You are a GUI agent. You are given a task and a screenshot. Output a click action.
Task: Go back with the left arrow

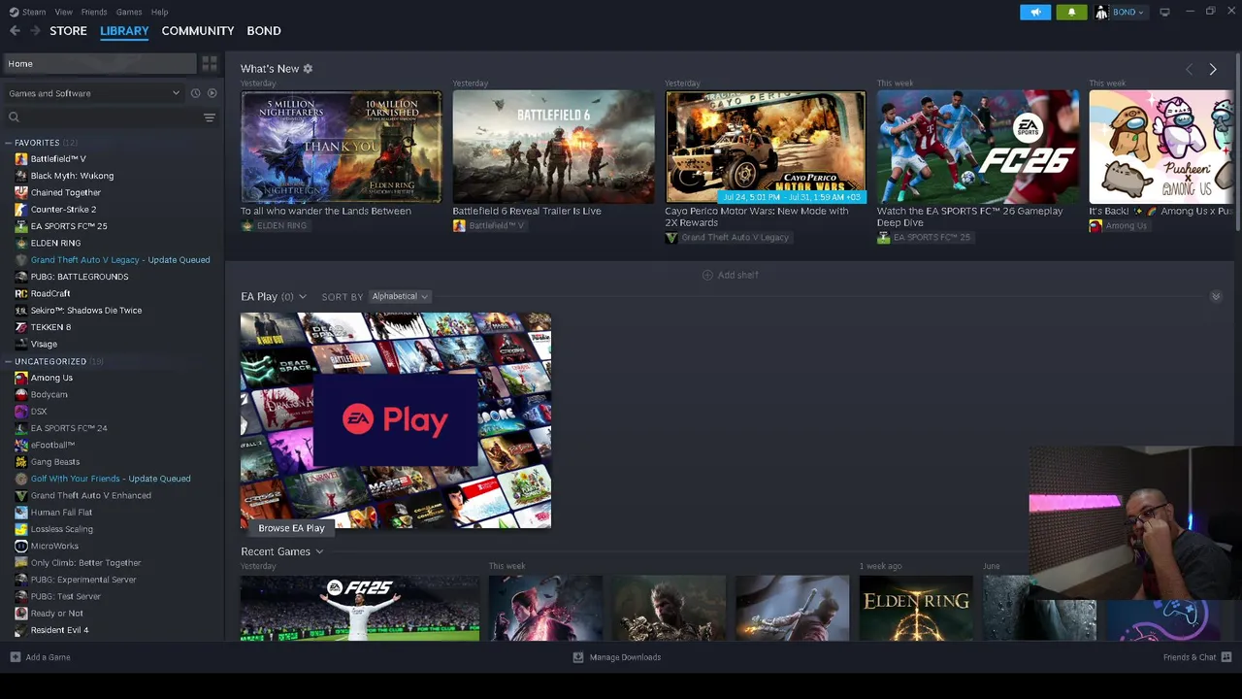(15, 31)
